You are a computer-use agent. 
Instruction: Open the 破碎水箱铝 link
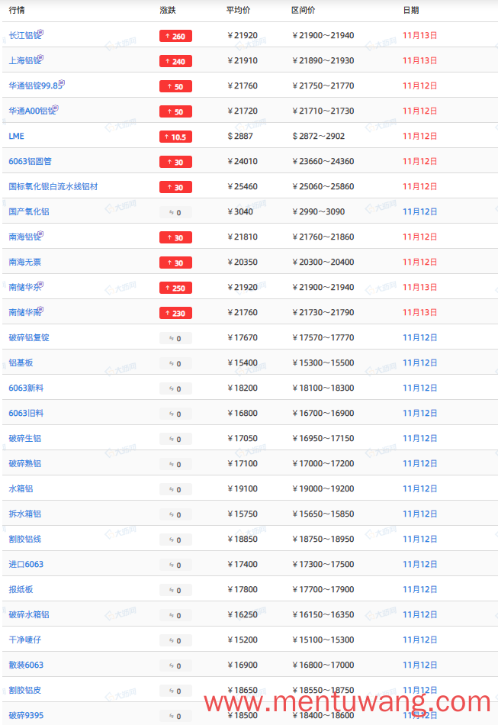[x=29, y=615]
